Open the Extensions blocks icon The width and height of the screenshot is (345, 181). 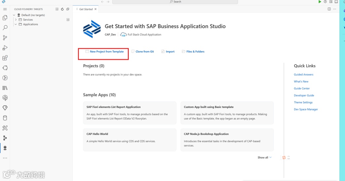[x=5, y=58]
